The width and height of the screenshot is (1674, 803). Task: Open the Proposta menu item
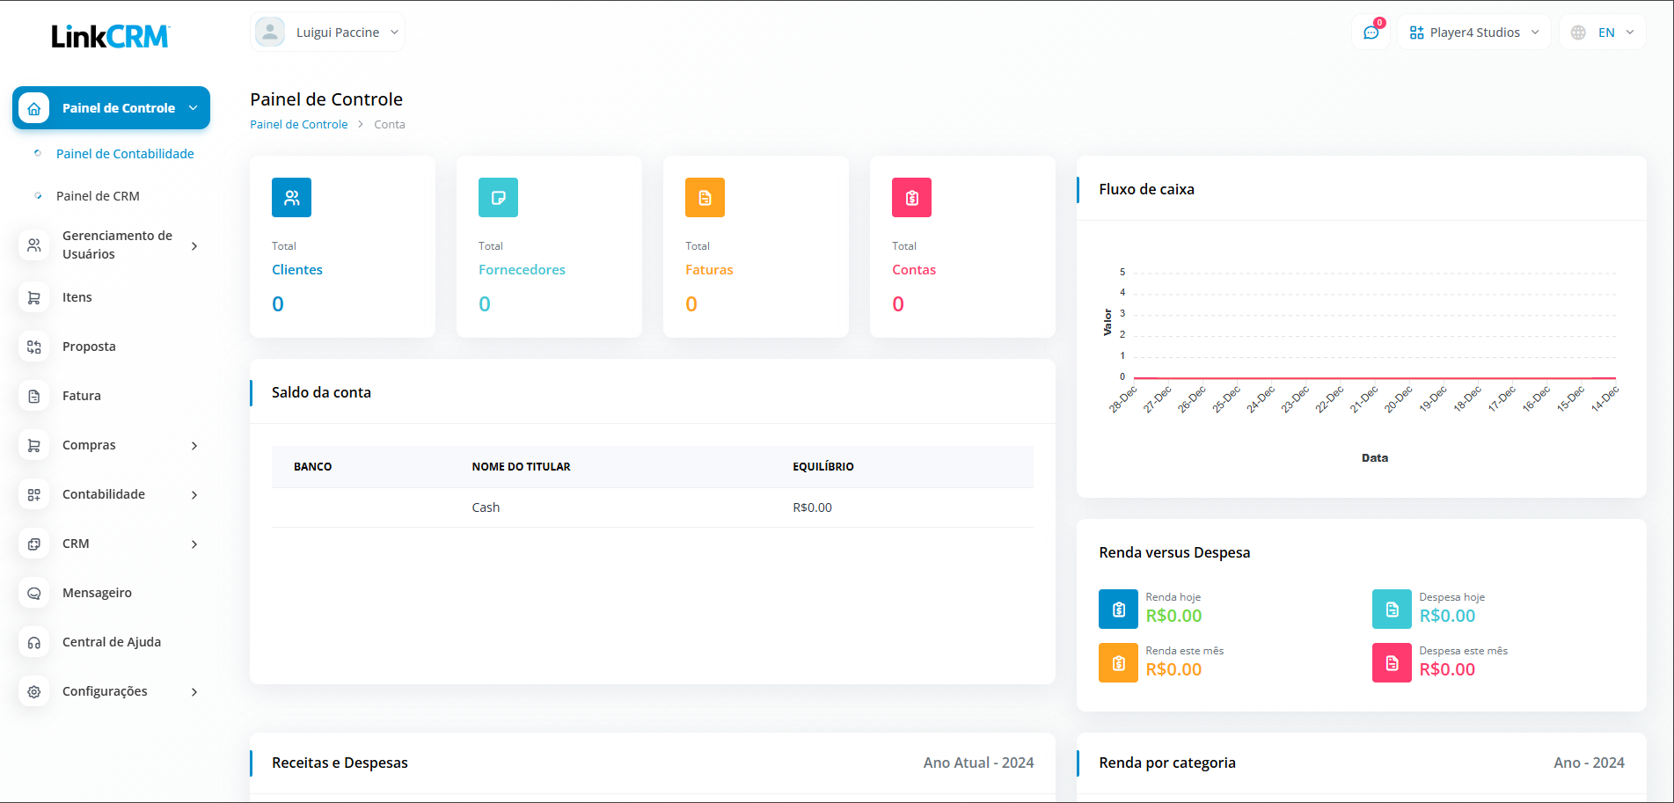pyautogui.click(x=89, y=347)
